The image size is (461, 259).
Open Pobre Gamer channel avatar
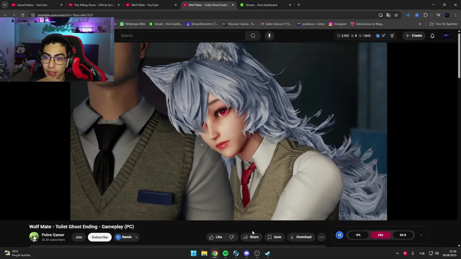[34, 237]
